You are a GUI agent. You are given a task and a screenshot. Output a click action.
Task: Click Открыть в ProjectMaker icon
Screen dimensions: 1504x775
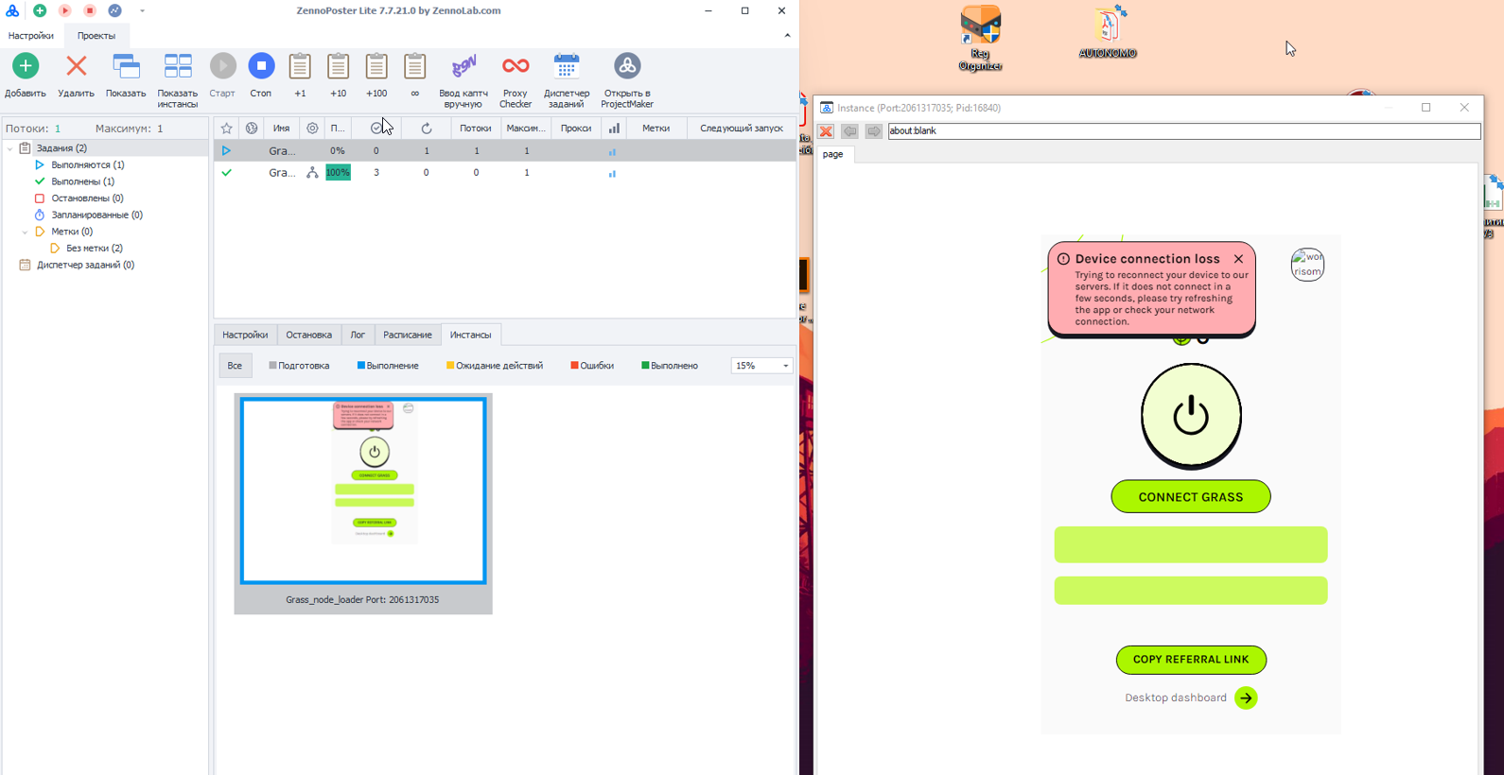pos(627,66)
